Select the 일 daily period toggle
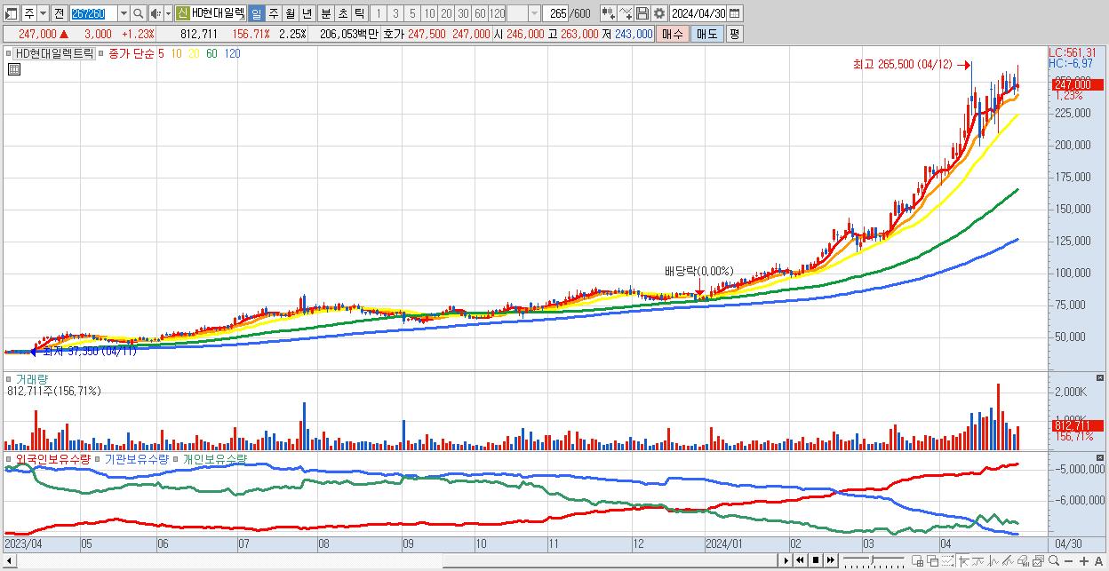Screen dimensions: 1109x571 click(256, 13)
